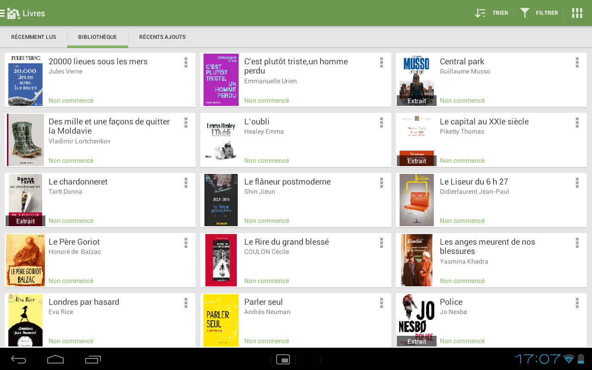Viewport: 592px width, 370px height.
Task: Click the author name 'Andrés Neuman'
Action: pyautogui.click(x=267, y=312)
